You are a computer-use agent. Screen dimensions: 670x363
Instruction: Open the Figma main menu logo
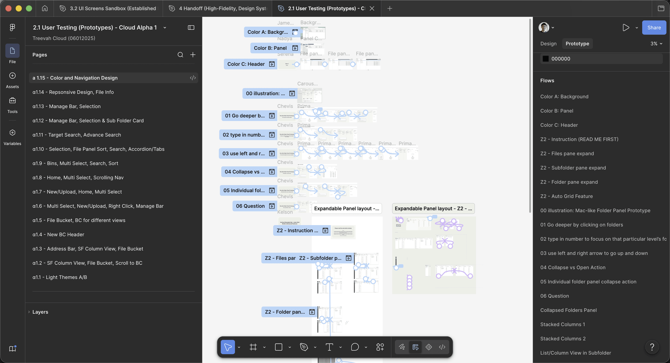click(12, 27)
